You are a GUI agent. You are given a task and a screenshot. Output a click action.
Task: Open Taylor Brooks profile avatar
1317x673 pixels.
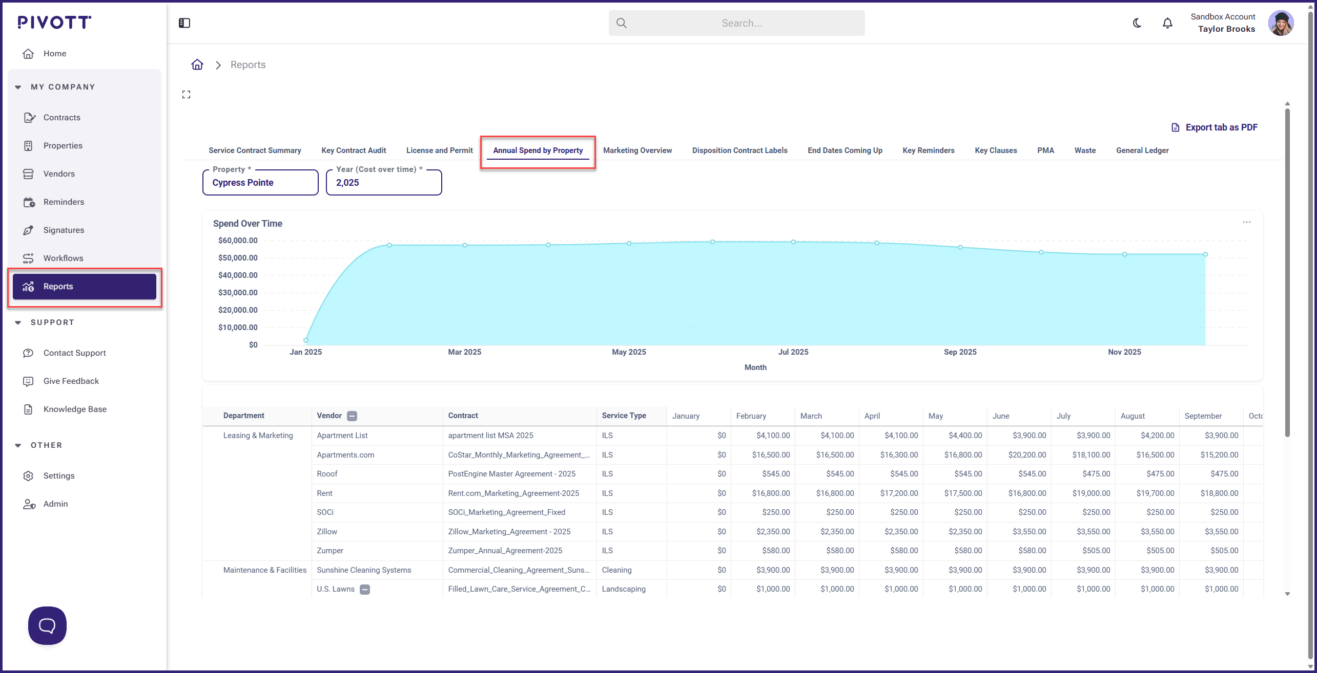(x=1280, y=23)
